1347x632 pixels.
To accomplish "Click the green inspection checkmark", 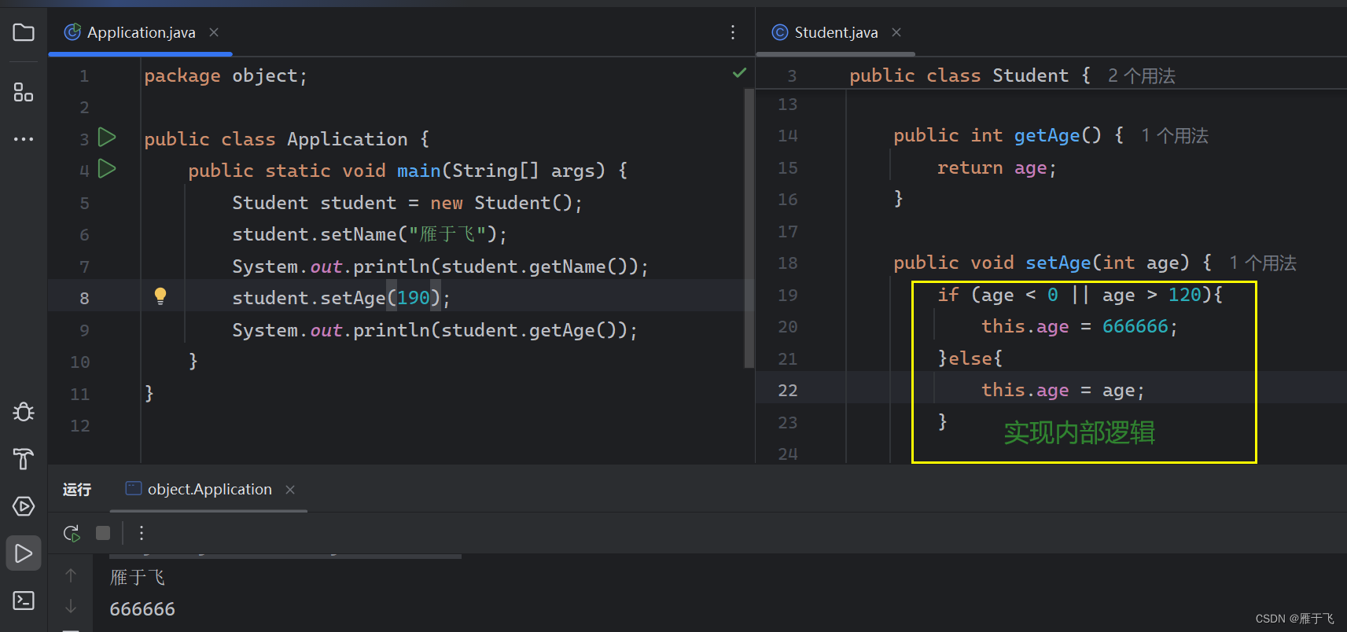I will click(739, 73).
